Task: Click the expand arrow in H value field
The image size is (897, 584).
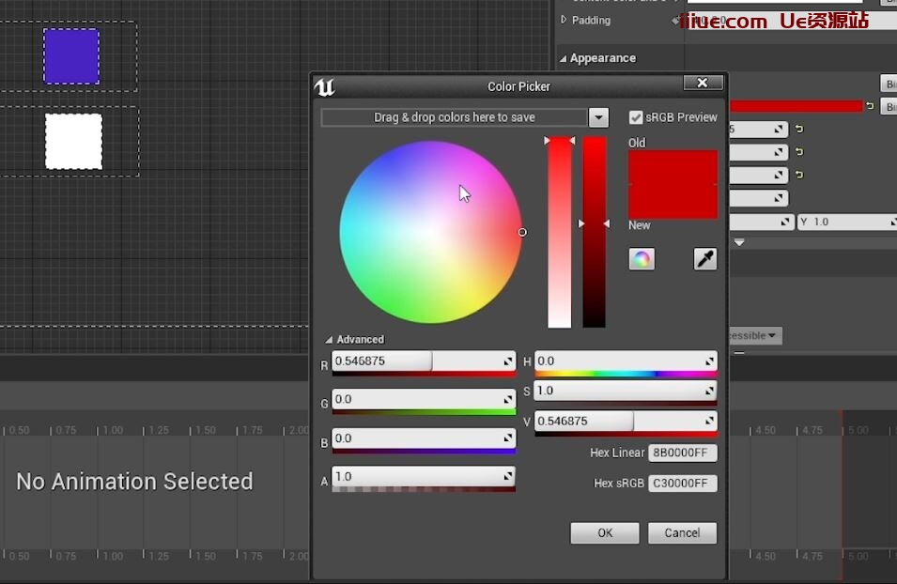Action: (x=710, y=361)
